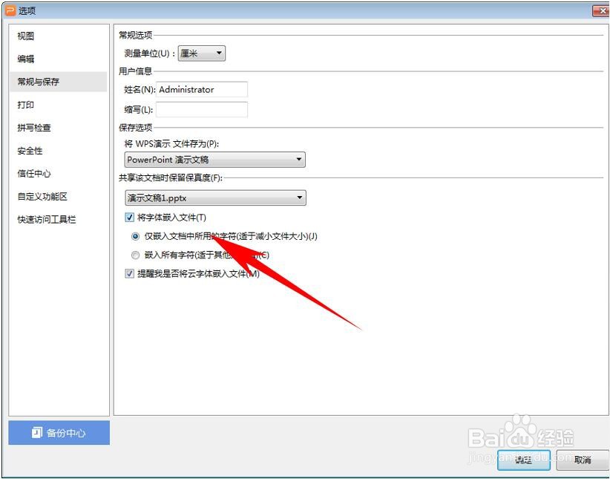
Task: Expand the 测量单位 dropdown showing 厘米
Action: click(202, 53)
